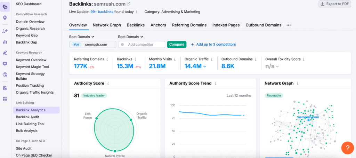Click the Add competitor input field
This screenshot has height=158, width=356.
coord(141,44)
